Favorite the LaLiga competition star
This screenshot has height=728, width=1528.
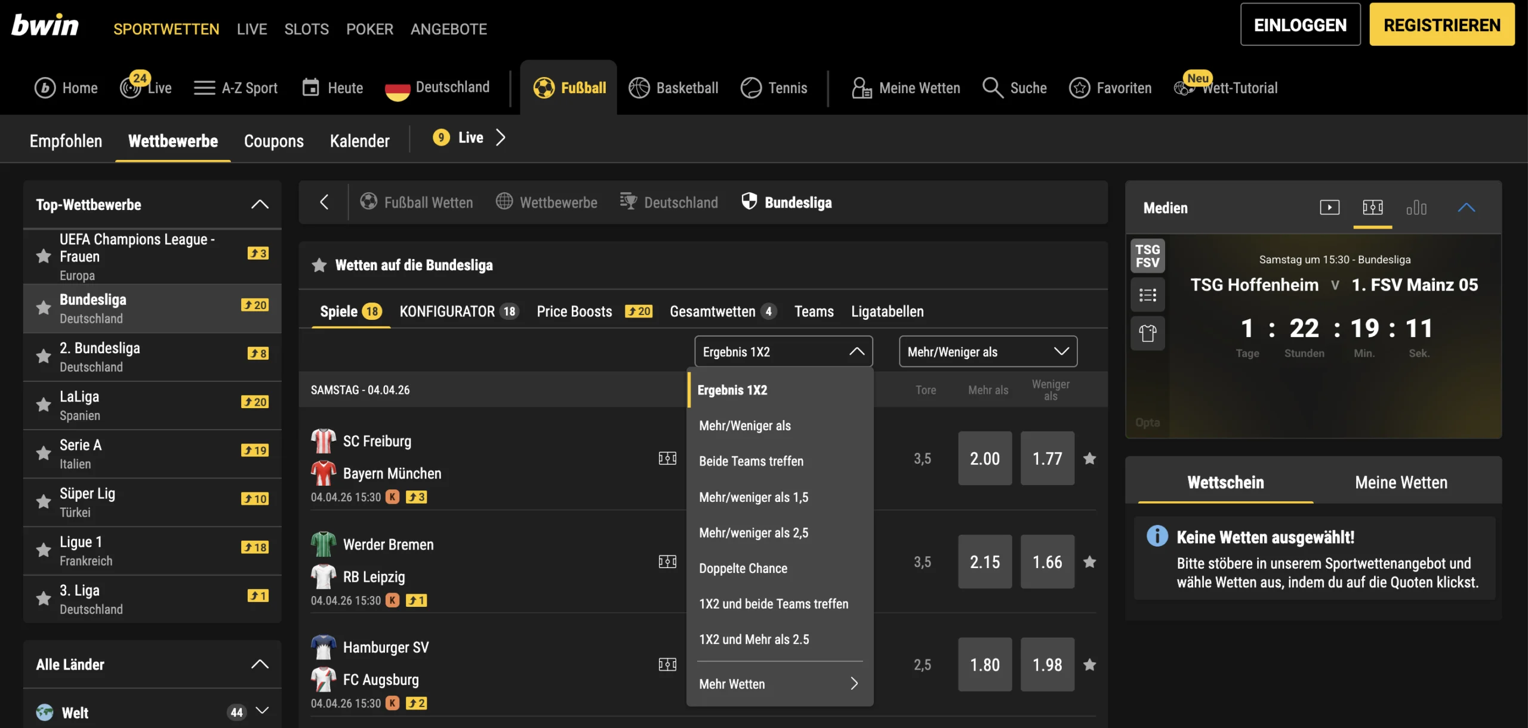pos(44,405)
